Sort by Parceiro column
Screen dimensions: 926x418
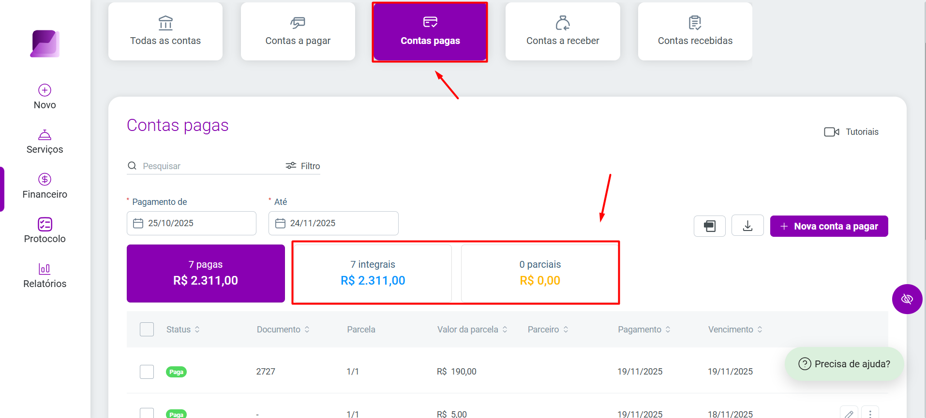click(x=548, y=330)
